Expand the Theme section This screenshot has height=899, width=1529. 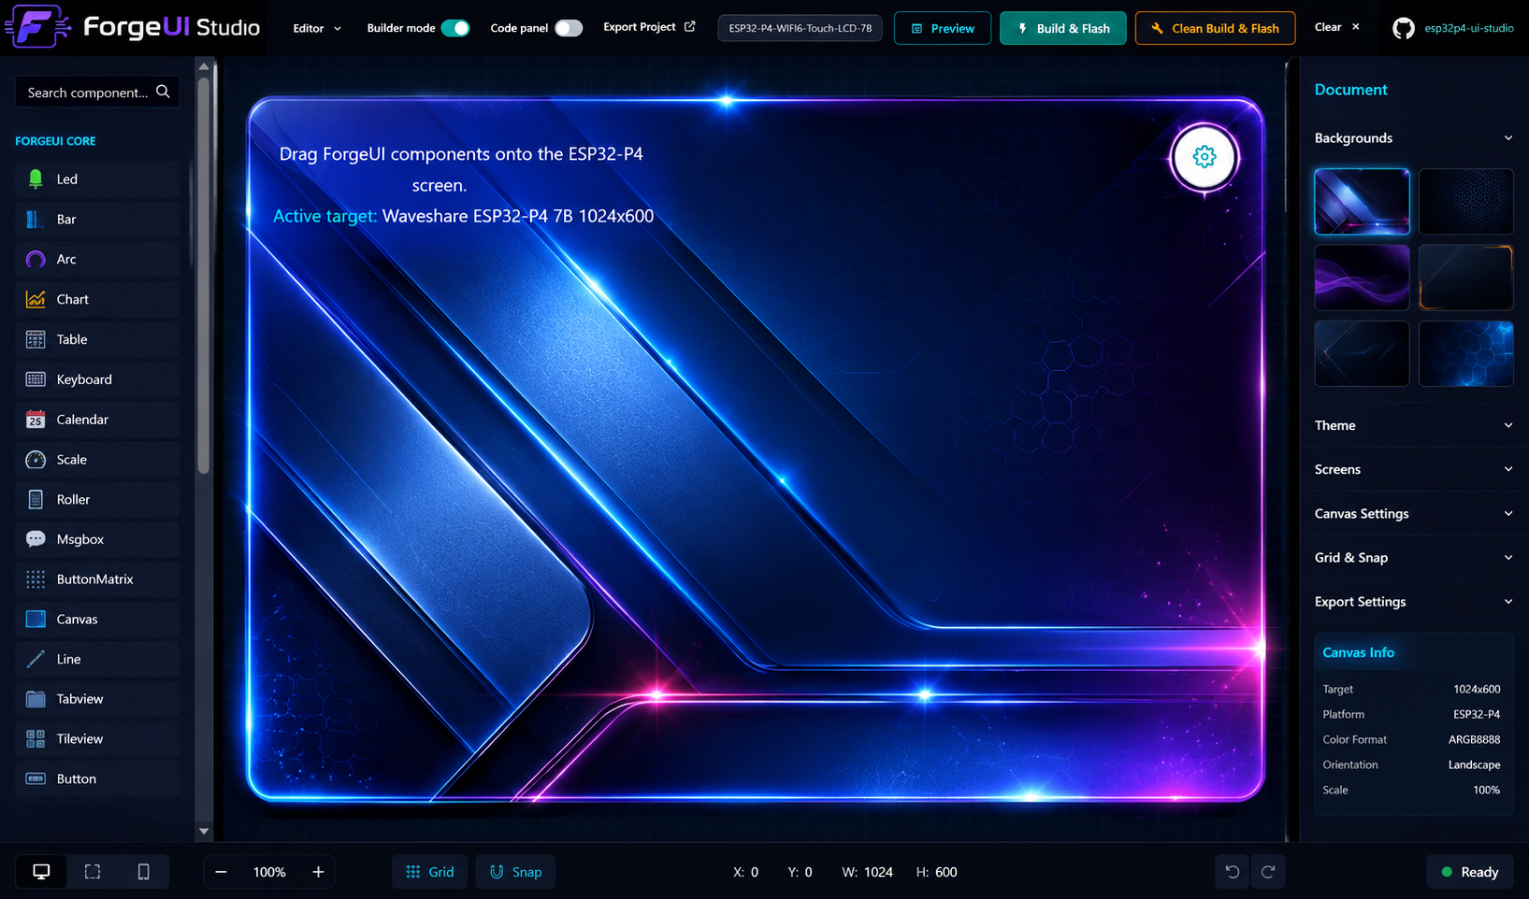pyautogui.click(x=1413, y=425)
